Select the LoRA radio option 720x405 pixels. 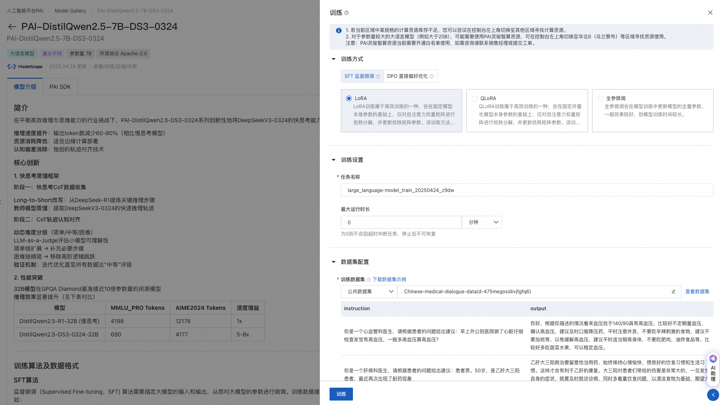click(349, 98)
